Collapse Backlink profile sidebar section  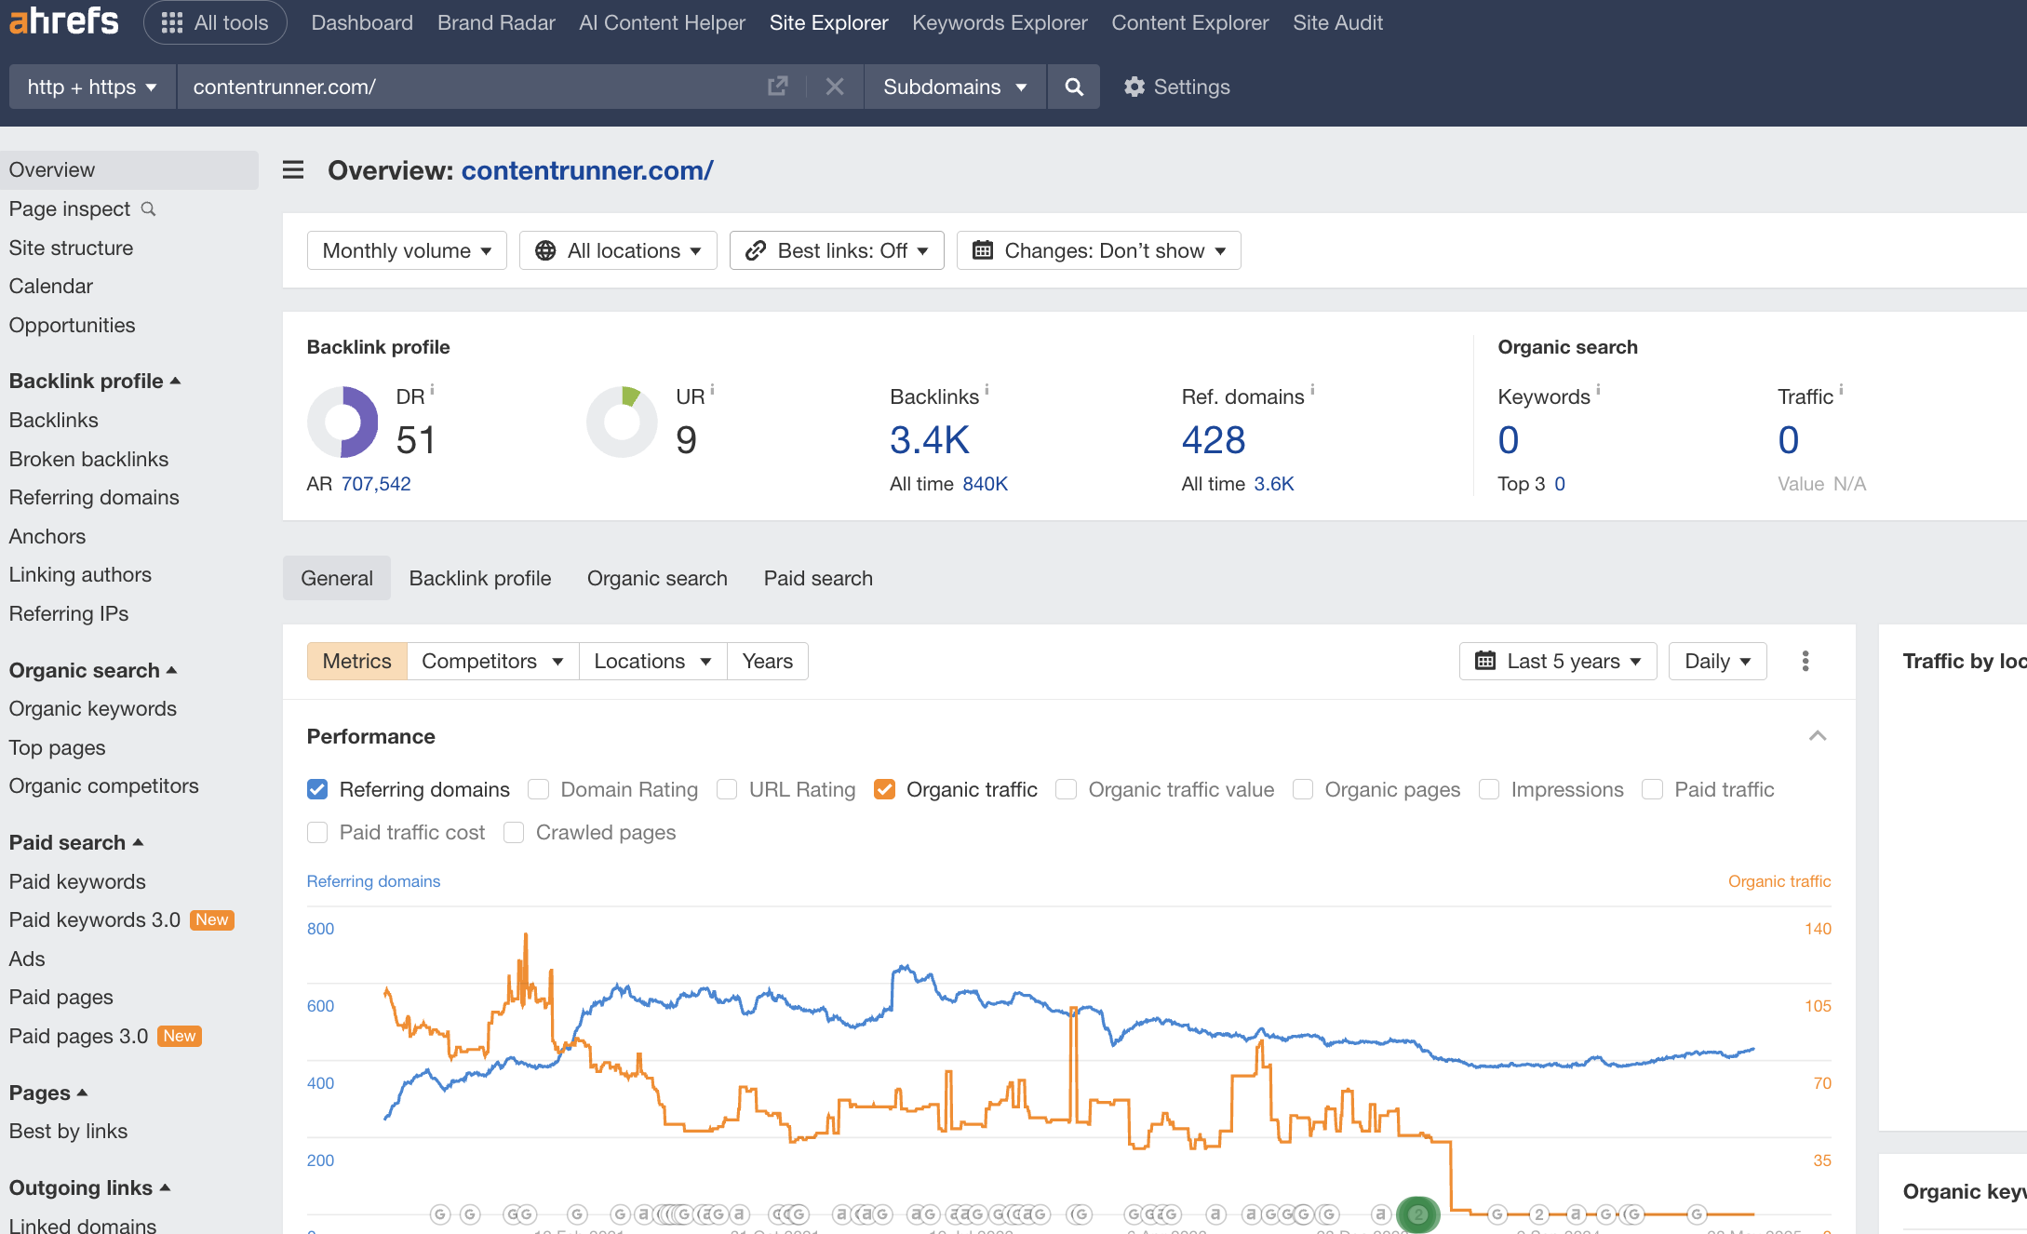point(94,381)
